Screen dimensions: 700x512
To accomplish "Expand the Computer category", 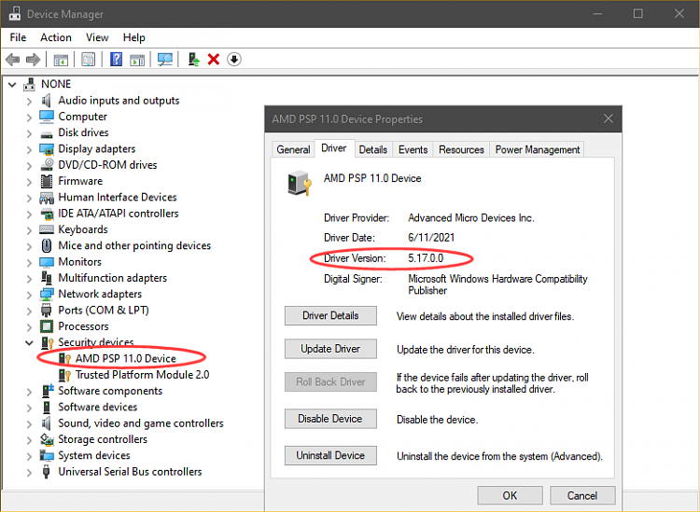I will [30, 118].
